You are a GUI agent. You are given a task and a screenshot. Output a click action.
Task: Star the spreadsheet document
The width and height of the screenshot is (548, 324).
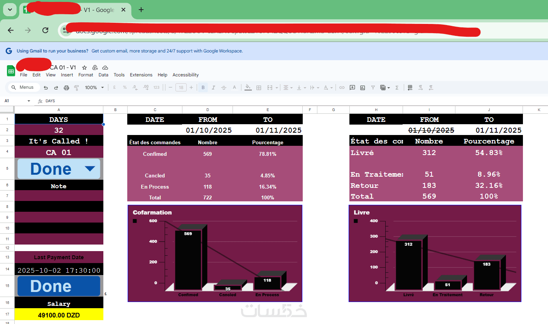(84, 67)
